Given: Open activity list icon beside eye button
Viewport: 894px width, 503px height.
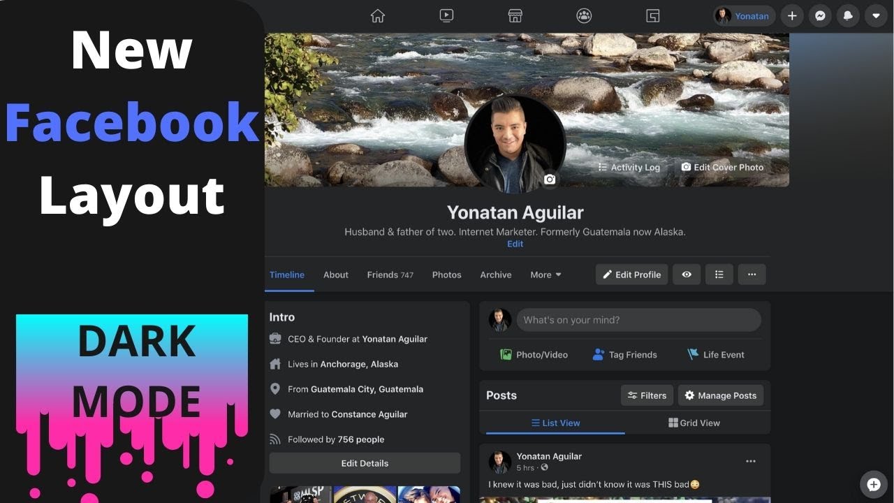Looking at the screenshot, I should pos(719,275).
